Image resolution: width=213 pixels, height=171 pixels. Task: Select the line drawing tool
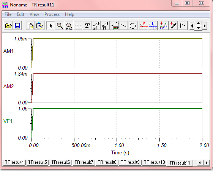[124, 26]
